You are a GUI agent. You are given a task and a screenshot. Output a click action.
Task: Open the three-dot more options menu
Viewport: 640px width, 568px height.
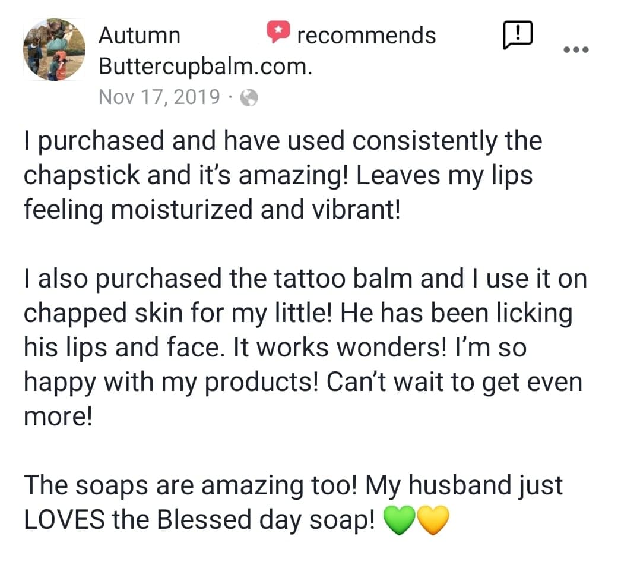pos(576,50)
